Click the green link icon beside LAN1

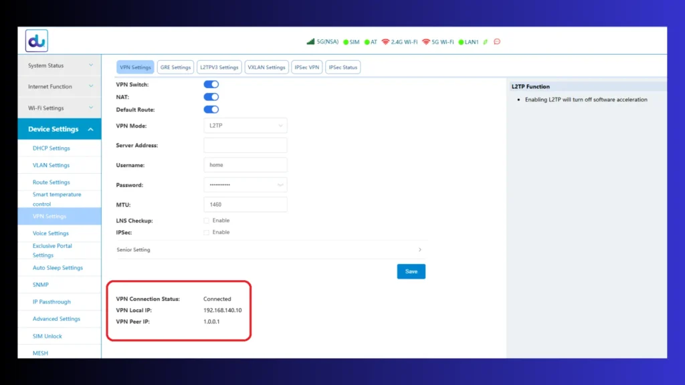[486, 42]
